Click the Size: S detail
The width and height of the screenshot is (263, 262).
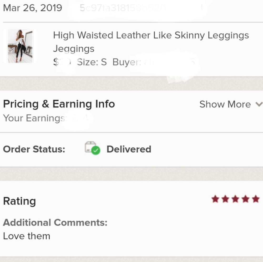(x=92, y=62)
